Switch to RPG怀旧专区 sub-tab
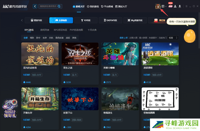Screen dimensions: 200x131 pos(60,30)
